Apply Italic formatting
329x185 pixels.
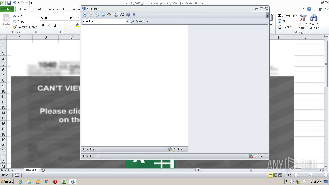click(x=49, y=25)
